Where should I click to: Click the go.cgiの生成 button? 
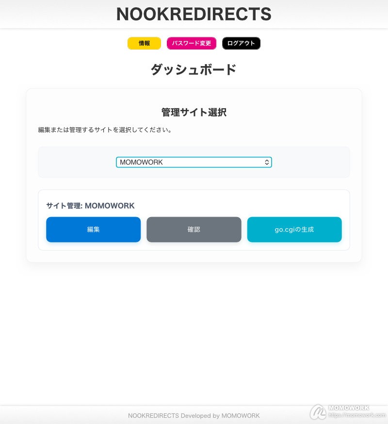(294, 229)
